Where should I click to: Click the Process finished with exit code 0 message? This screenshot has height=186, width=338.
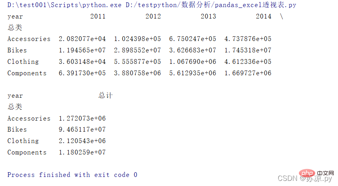pyautogui.click(x=72, y=175)
